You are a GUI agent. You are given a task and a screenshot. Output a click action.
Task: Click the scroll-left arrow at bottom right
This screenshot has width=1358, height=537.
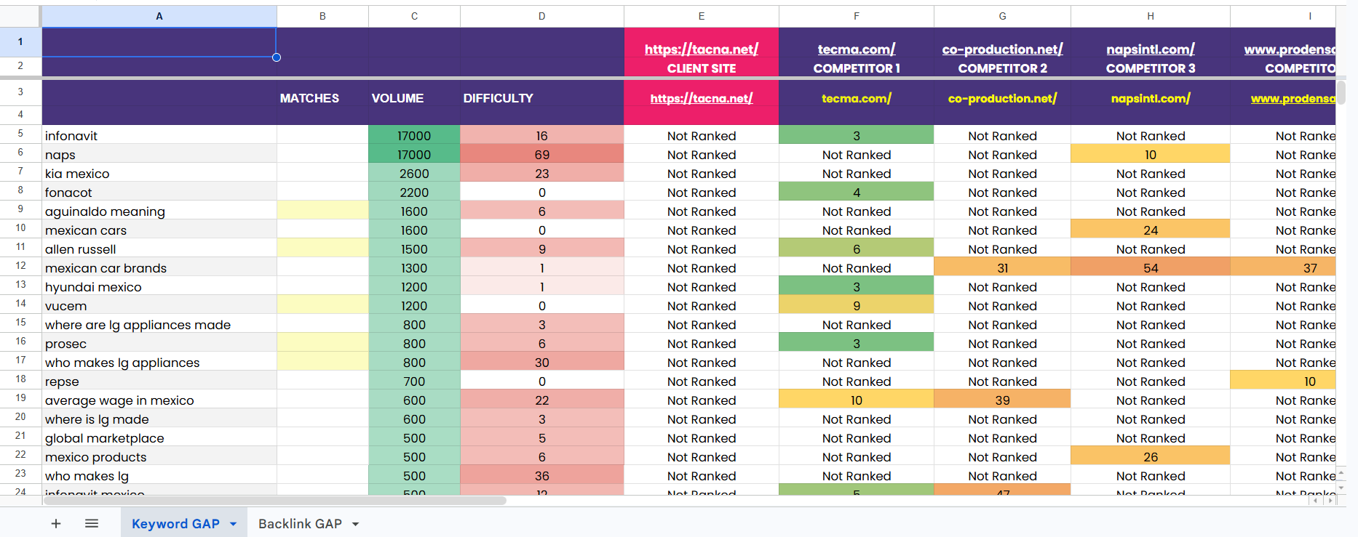pyautogui.click(x=1317, y=501)
